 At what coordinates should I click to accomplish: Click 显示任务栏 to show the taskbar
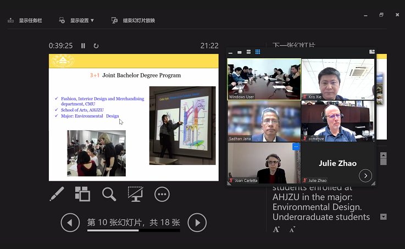25,20
